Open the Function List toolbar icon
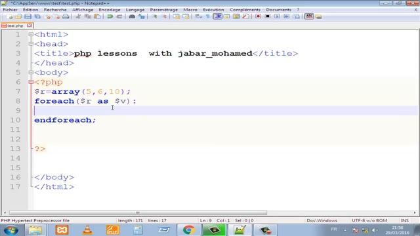 [245, 16]
